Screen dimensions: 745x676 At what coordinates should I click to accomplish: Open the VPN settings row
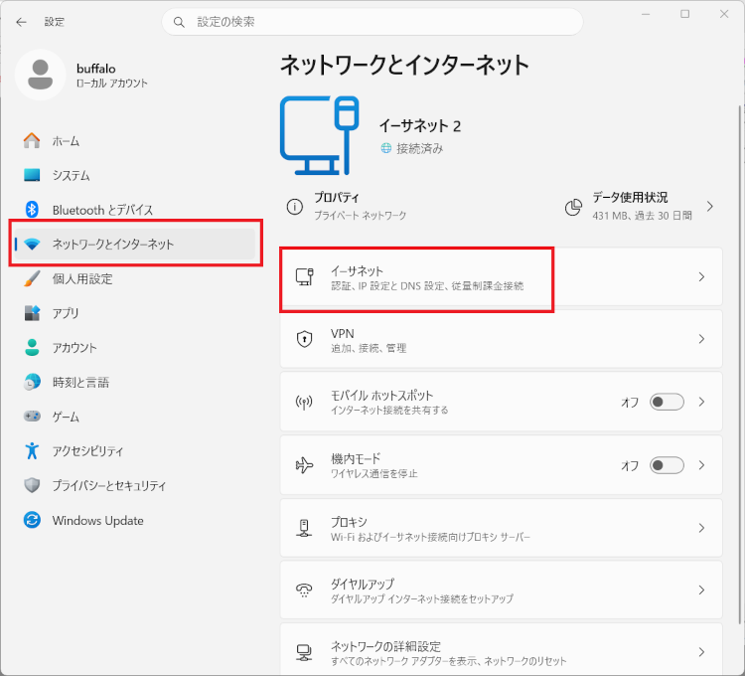point(502,339)
